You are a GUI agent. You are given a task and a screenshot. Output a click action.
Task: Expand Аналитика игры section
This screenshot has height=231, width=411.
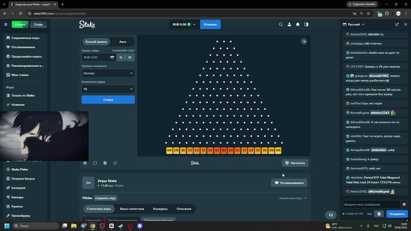(x=293, y=198)
